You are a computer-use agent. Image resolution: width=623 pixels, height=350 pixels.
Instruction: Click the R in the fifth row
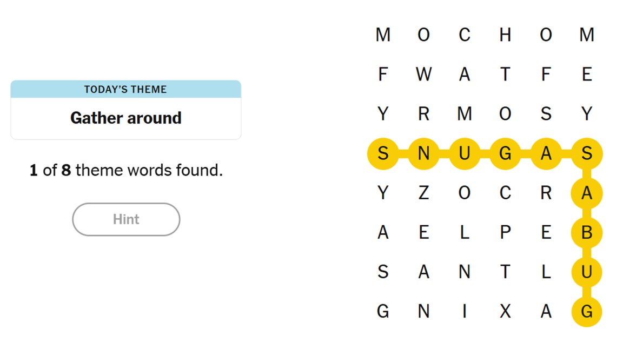coord(546,193)
